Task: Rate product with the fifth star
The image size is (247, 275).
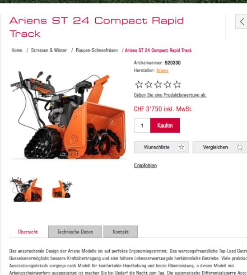Action: 177,84
